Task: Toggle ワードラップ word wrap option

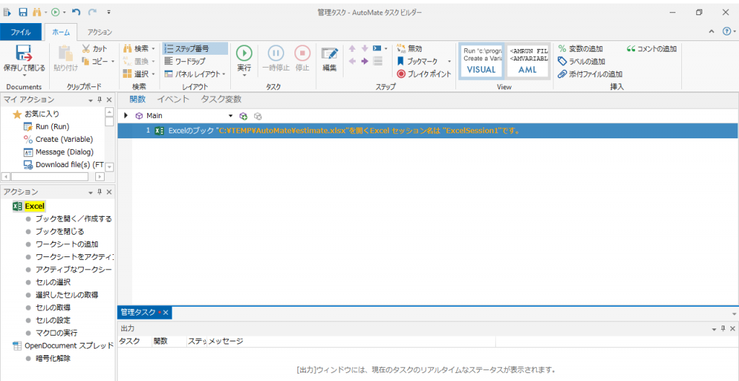Action: tap(185, 61)
